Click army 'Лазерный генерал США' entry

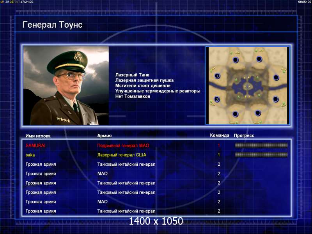[x=122, y=155]
